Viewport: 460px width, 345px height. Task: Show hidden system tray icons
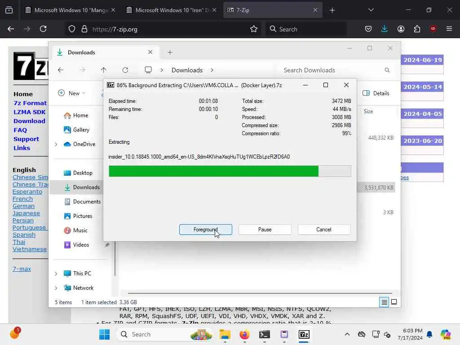[347, 334]
